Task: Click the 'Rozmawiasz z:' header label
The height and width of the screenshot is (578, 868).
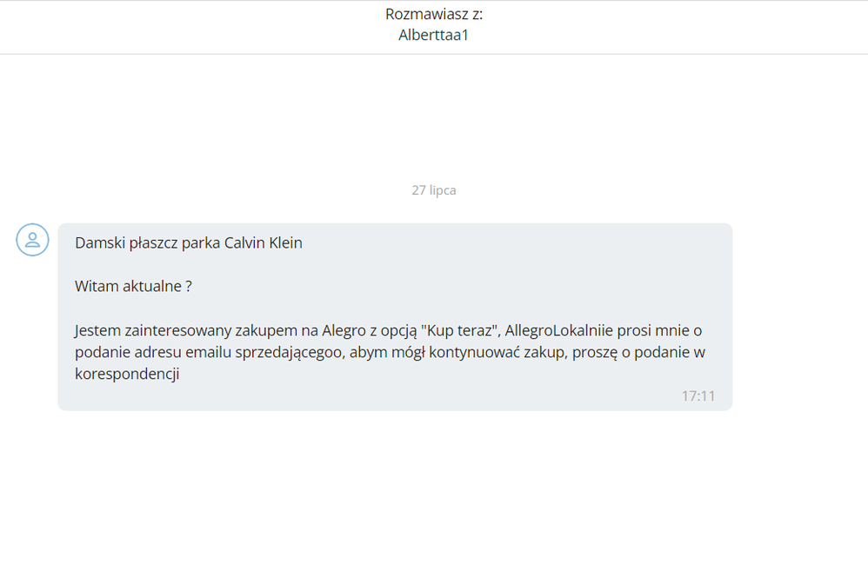Action: [x=434, y=14]
